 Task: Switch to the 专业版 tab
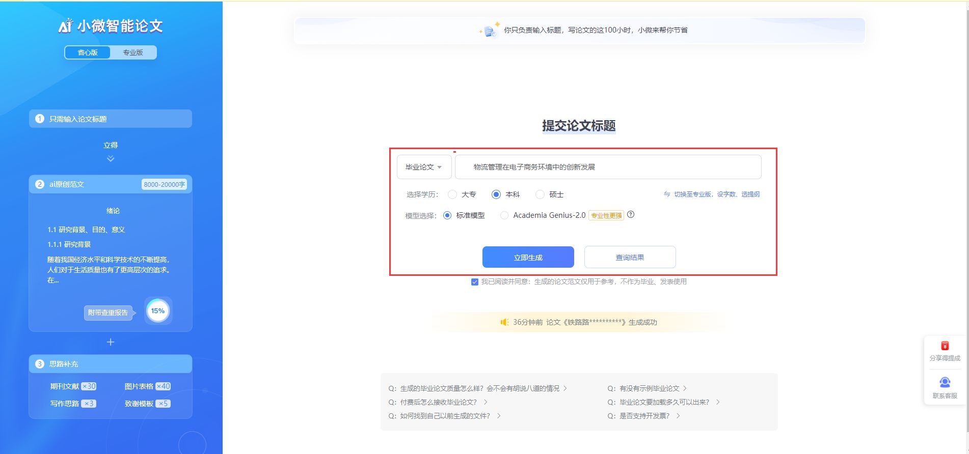133,52
